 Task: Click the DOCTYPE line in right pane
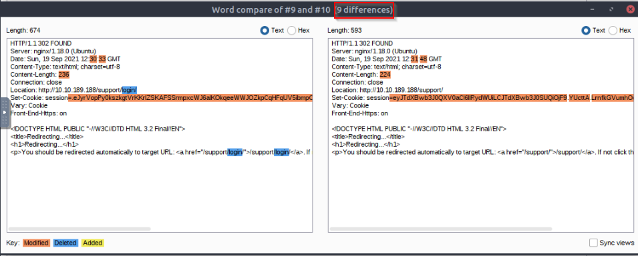[419, 129]
